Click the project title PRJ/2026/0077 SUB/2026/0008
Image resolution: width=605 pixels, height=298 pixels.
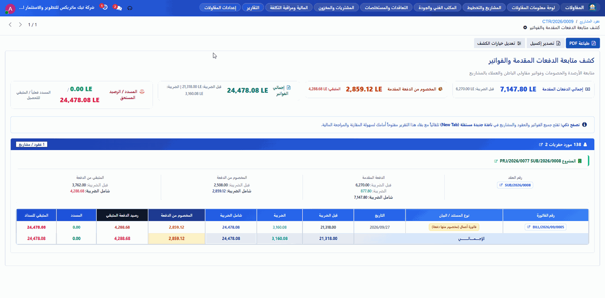pos(531,161)
